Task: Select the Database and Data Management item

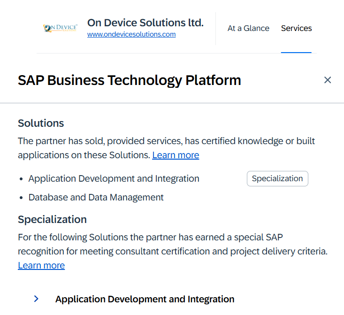Action: coord(96,197)
